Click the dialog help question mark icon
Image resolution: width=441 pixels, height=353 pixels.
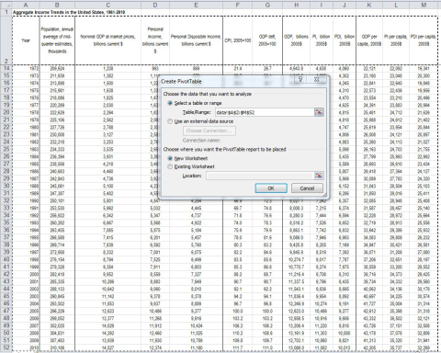tap(300, 79)
